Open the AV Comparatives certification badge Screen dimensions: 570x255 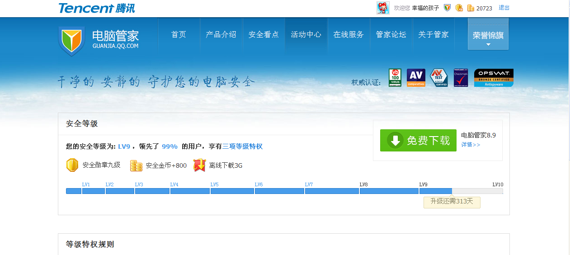[416, 78]
